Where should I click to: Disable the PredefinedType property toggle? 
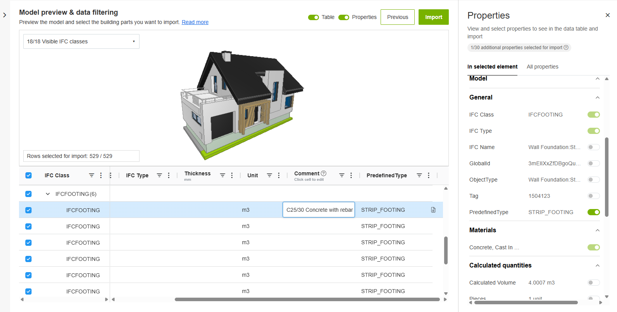tap(594, 212)
